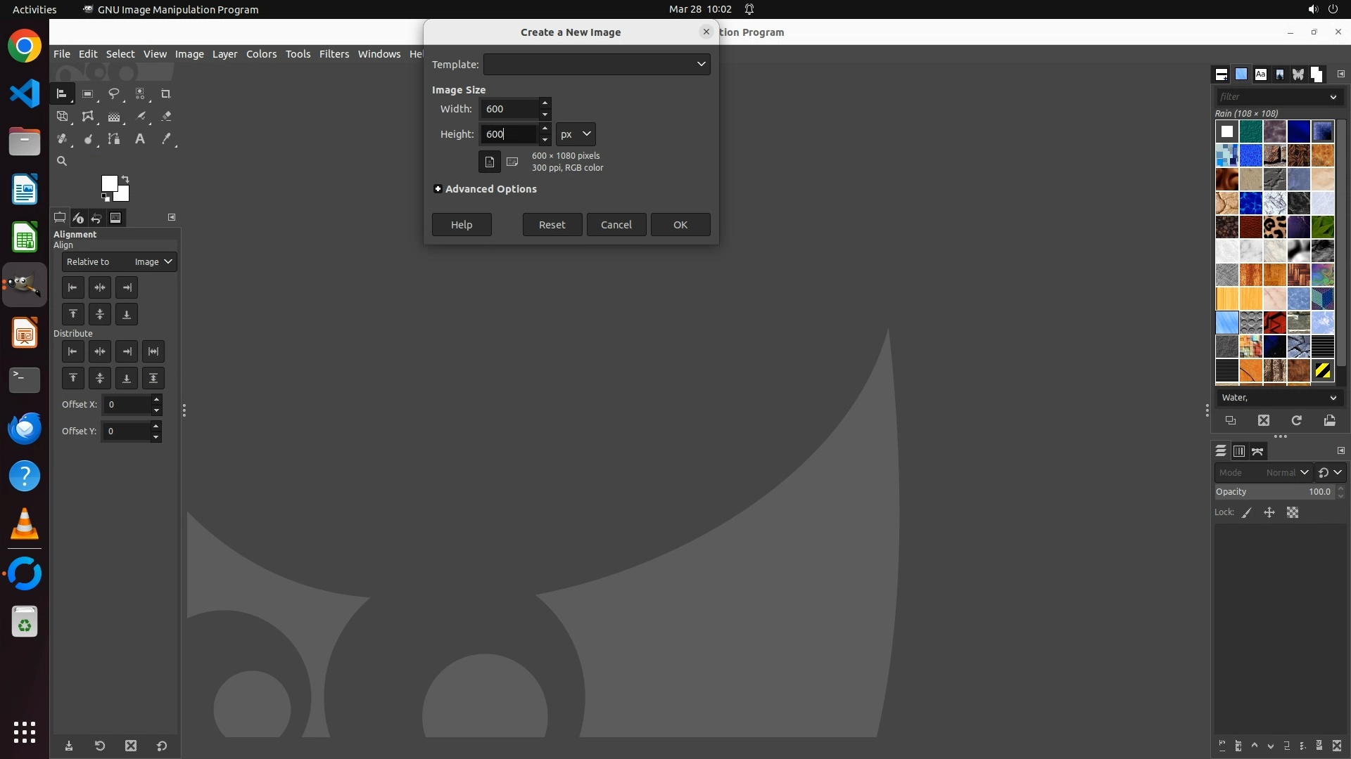The width and height of the screenshot is (1351, 759).
Task: Refresh the patterns list
Action: coord(1296,420)
